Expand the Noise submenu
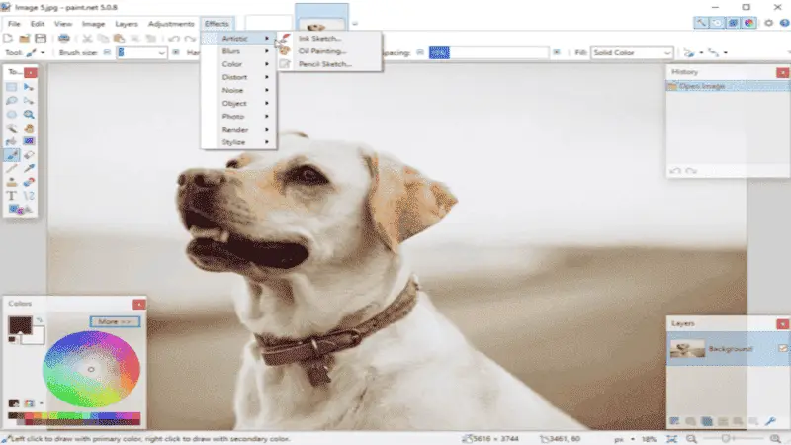The width and height of the screenshot is (791, 445). tap(238, 90)
